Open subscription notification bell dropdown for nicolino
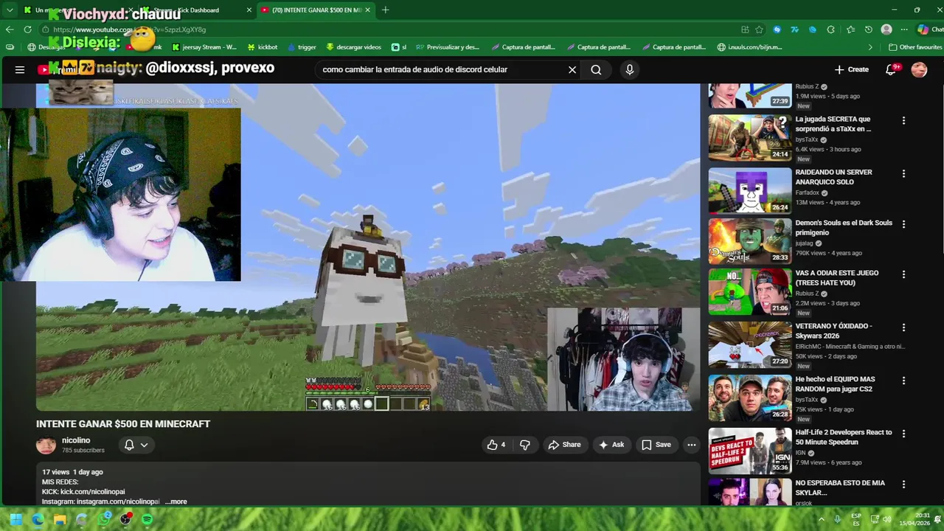The height and width of the screenshot is (531, 944). (136, 445)
